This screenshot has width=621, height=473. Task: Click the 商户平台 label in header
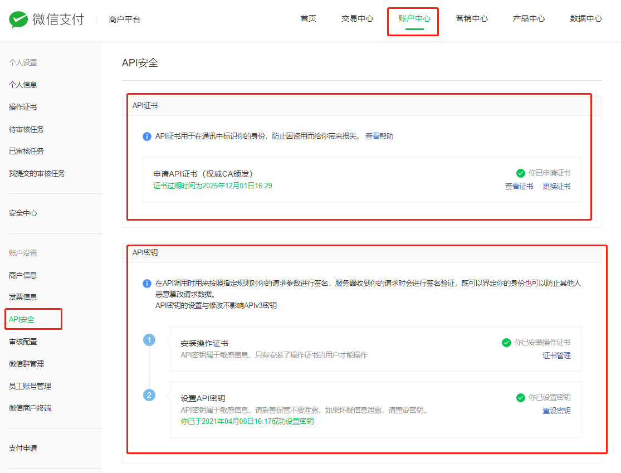click(x=124, y=19)
